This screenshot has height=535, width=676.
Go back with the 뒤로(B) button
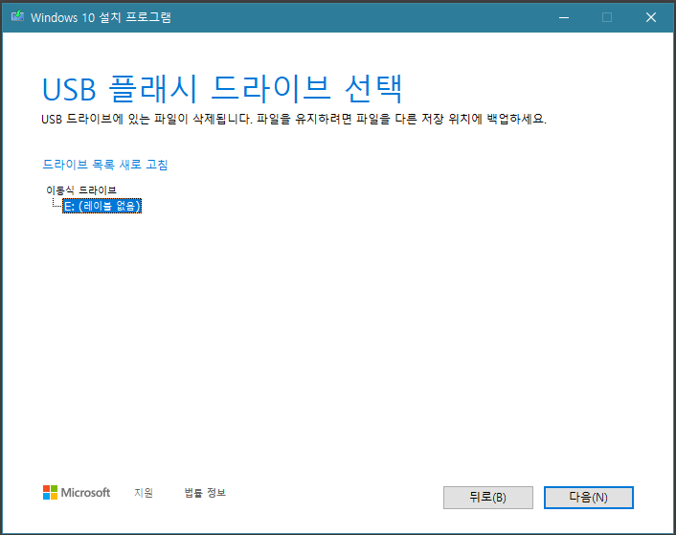click(x=488, y=498)
